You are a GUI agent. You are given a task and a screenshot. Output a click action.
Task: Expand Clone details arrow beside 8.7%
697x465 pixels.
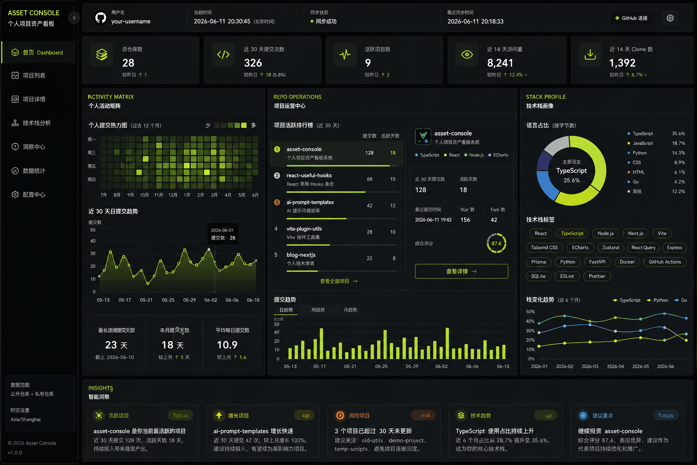click(x=646, y=75)
